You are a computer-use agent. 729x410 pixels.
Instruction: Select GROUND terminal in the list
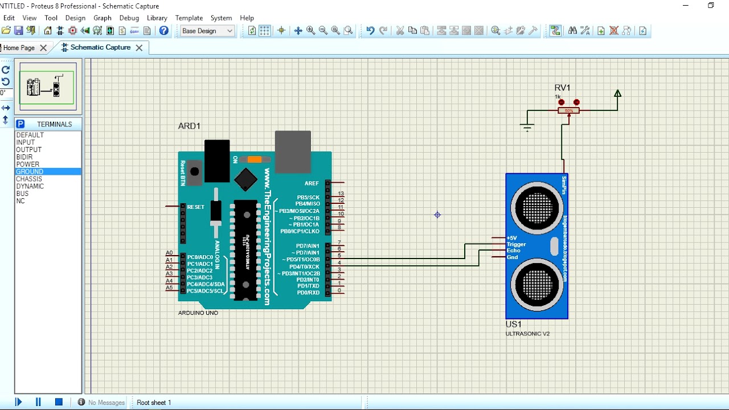[48, 171]
